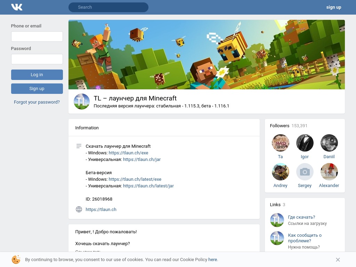Click the Minecraft cover banner image

click(207, 55)
